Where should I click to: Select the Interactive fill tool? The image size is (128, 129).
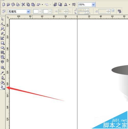[3, 87]
